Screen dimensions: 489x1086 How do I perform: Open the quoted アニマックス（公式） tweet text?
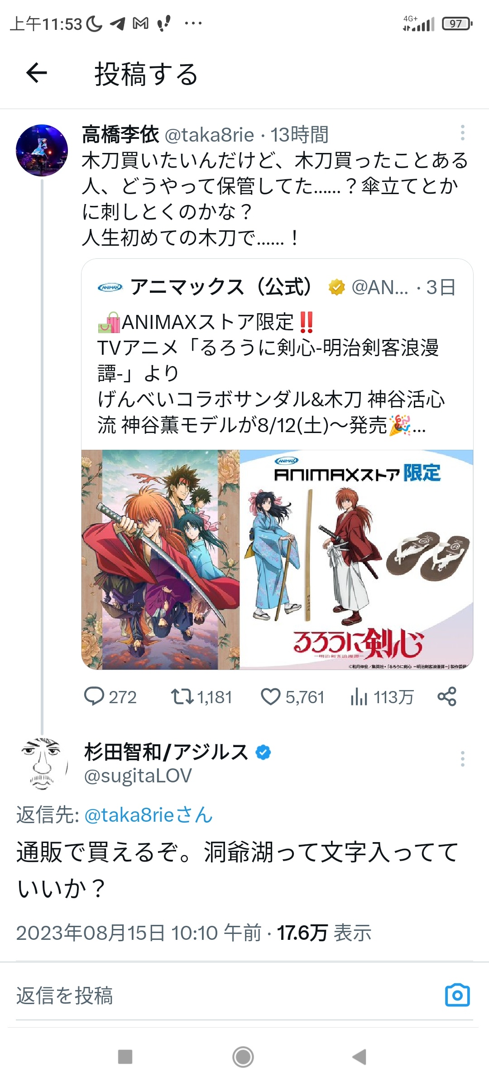coord(271,373)
